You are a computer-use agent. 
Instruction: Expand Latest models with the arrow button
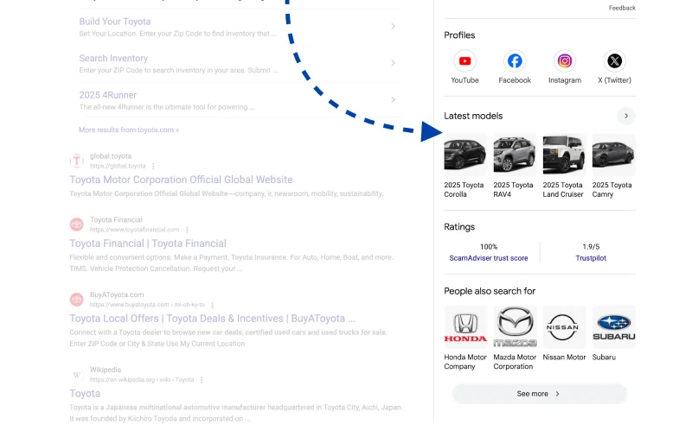[625, 116]
